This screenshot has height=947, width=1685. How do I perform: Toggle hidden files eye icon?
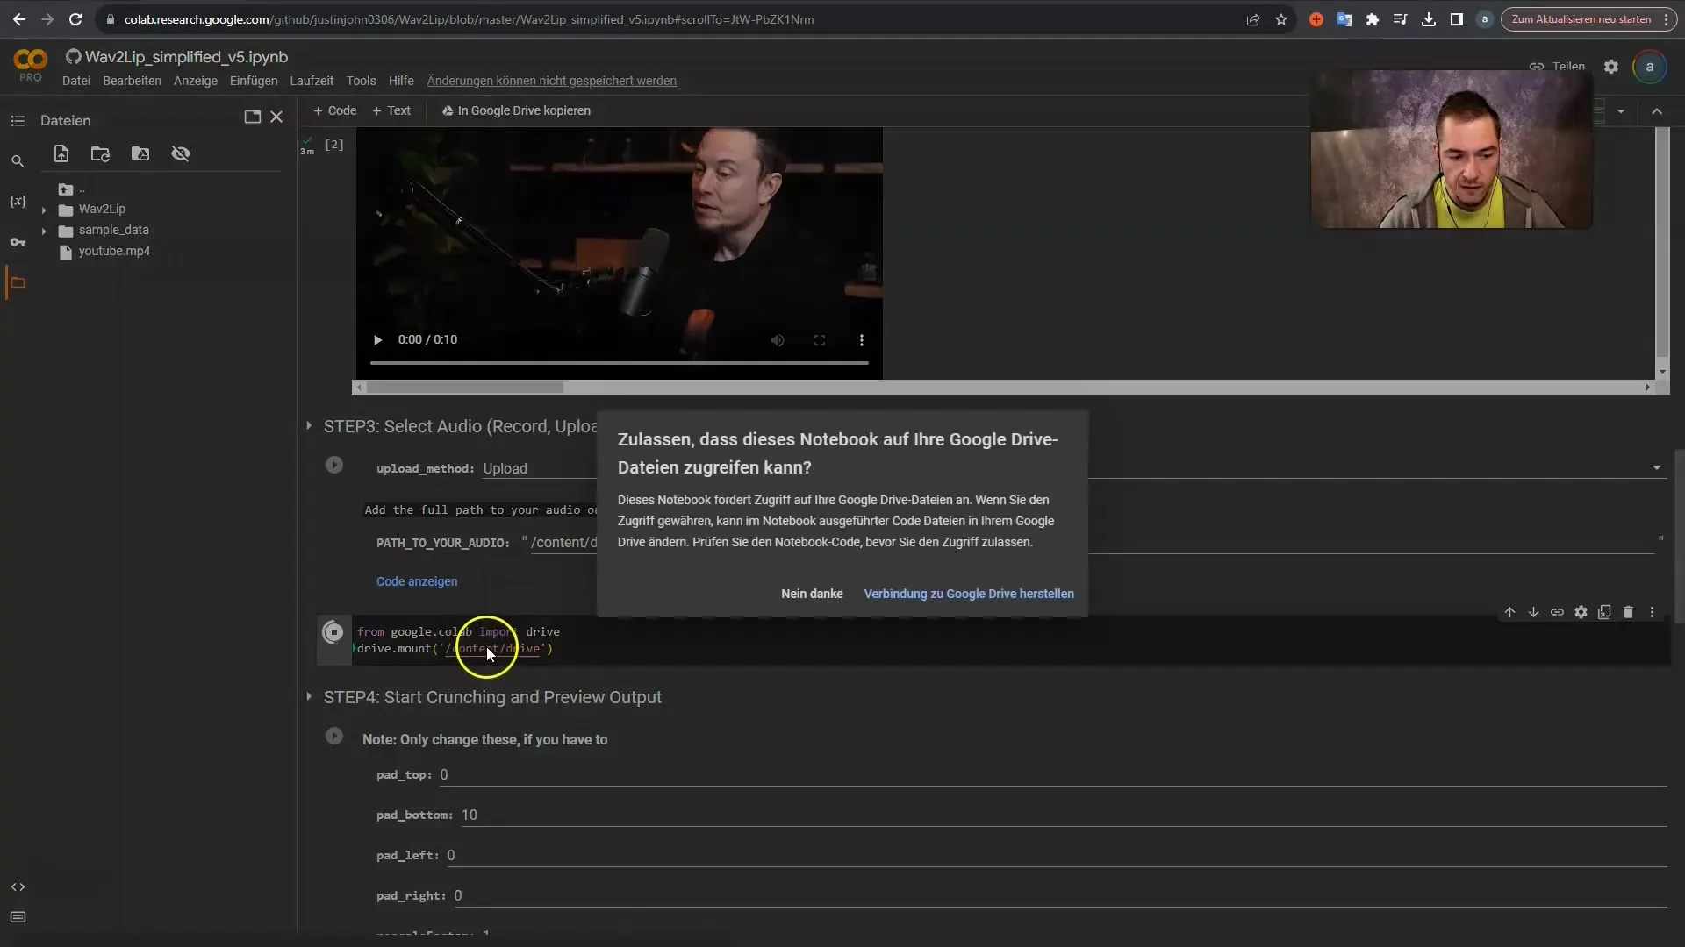[181, 153]
